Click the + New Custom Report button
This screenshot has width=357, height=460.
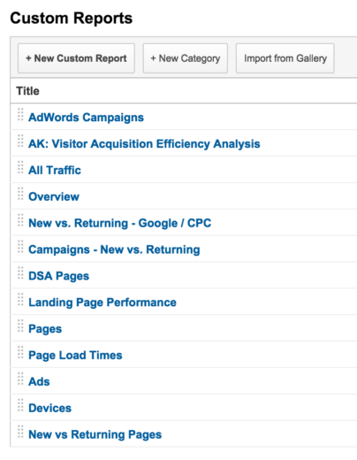tap(76, 58)
